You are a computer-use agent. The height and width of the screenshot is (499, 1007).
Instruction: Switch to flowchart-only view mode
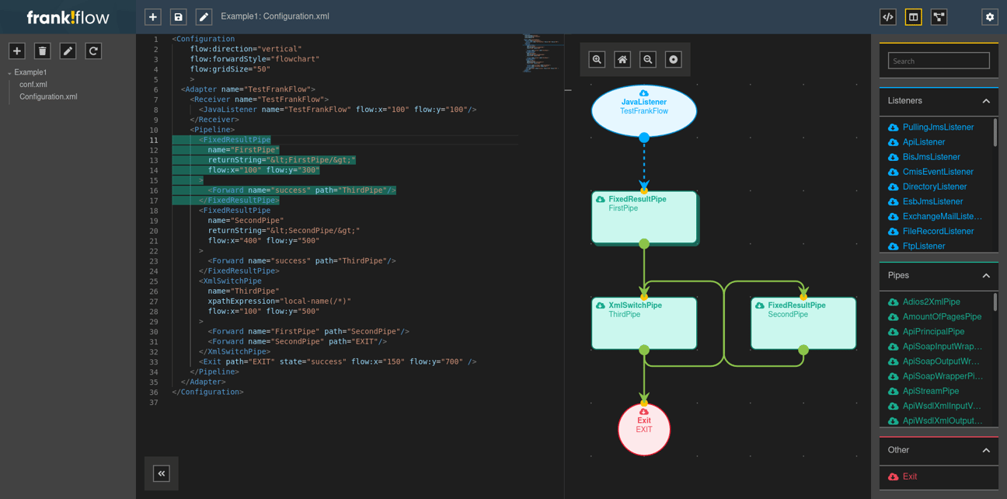pos(939,16)
